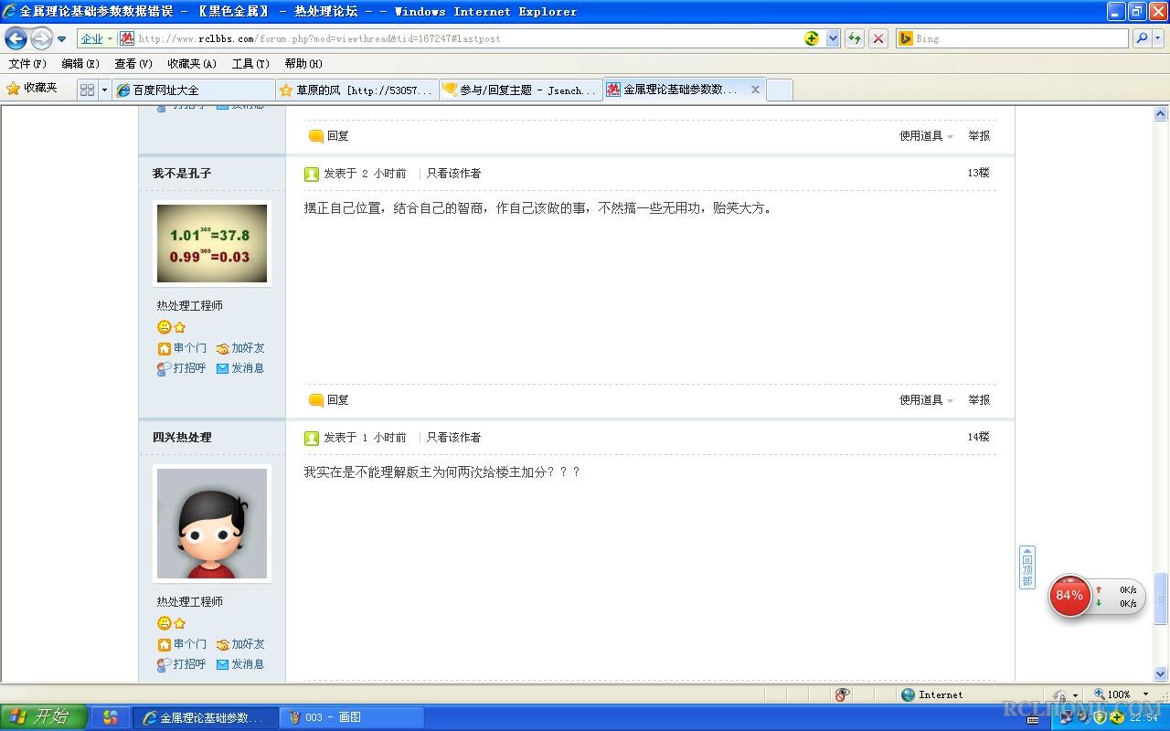Click username 我不是孔子
The width and height of the screenshot is (1170, 731).
(182, 173)
